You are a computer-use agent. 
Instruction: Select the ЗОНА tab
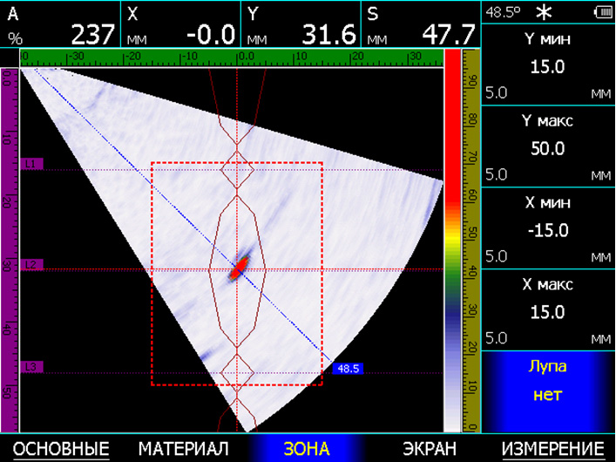(x=307, y=448)
